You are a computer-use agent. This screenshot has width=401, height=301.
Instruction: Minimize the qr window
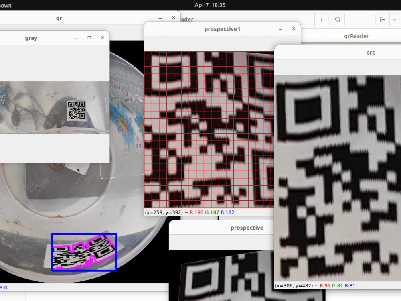point(160,18)
